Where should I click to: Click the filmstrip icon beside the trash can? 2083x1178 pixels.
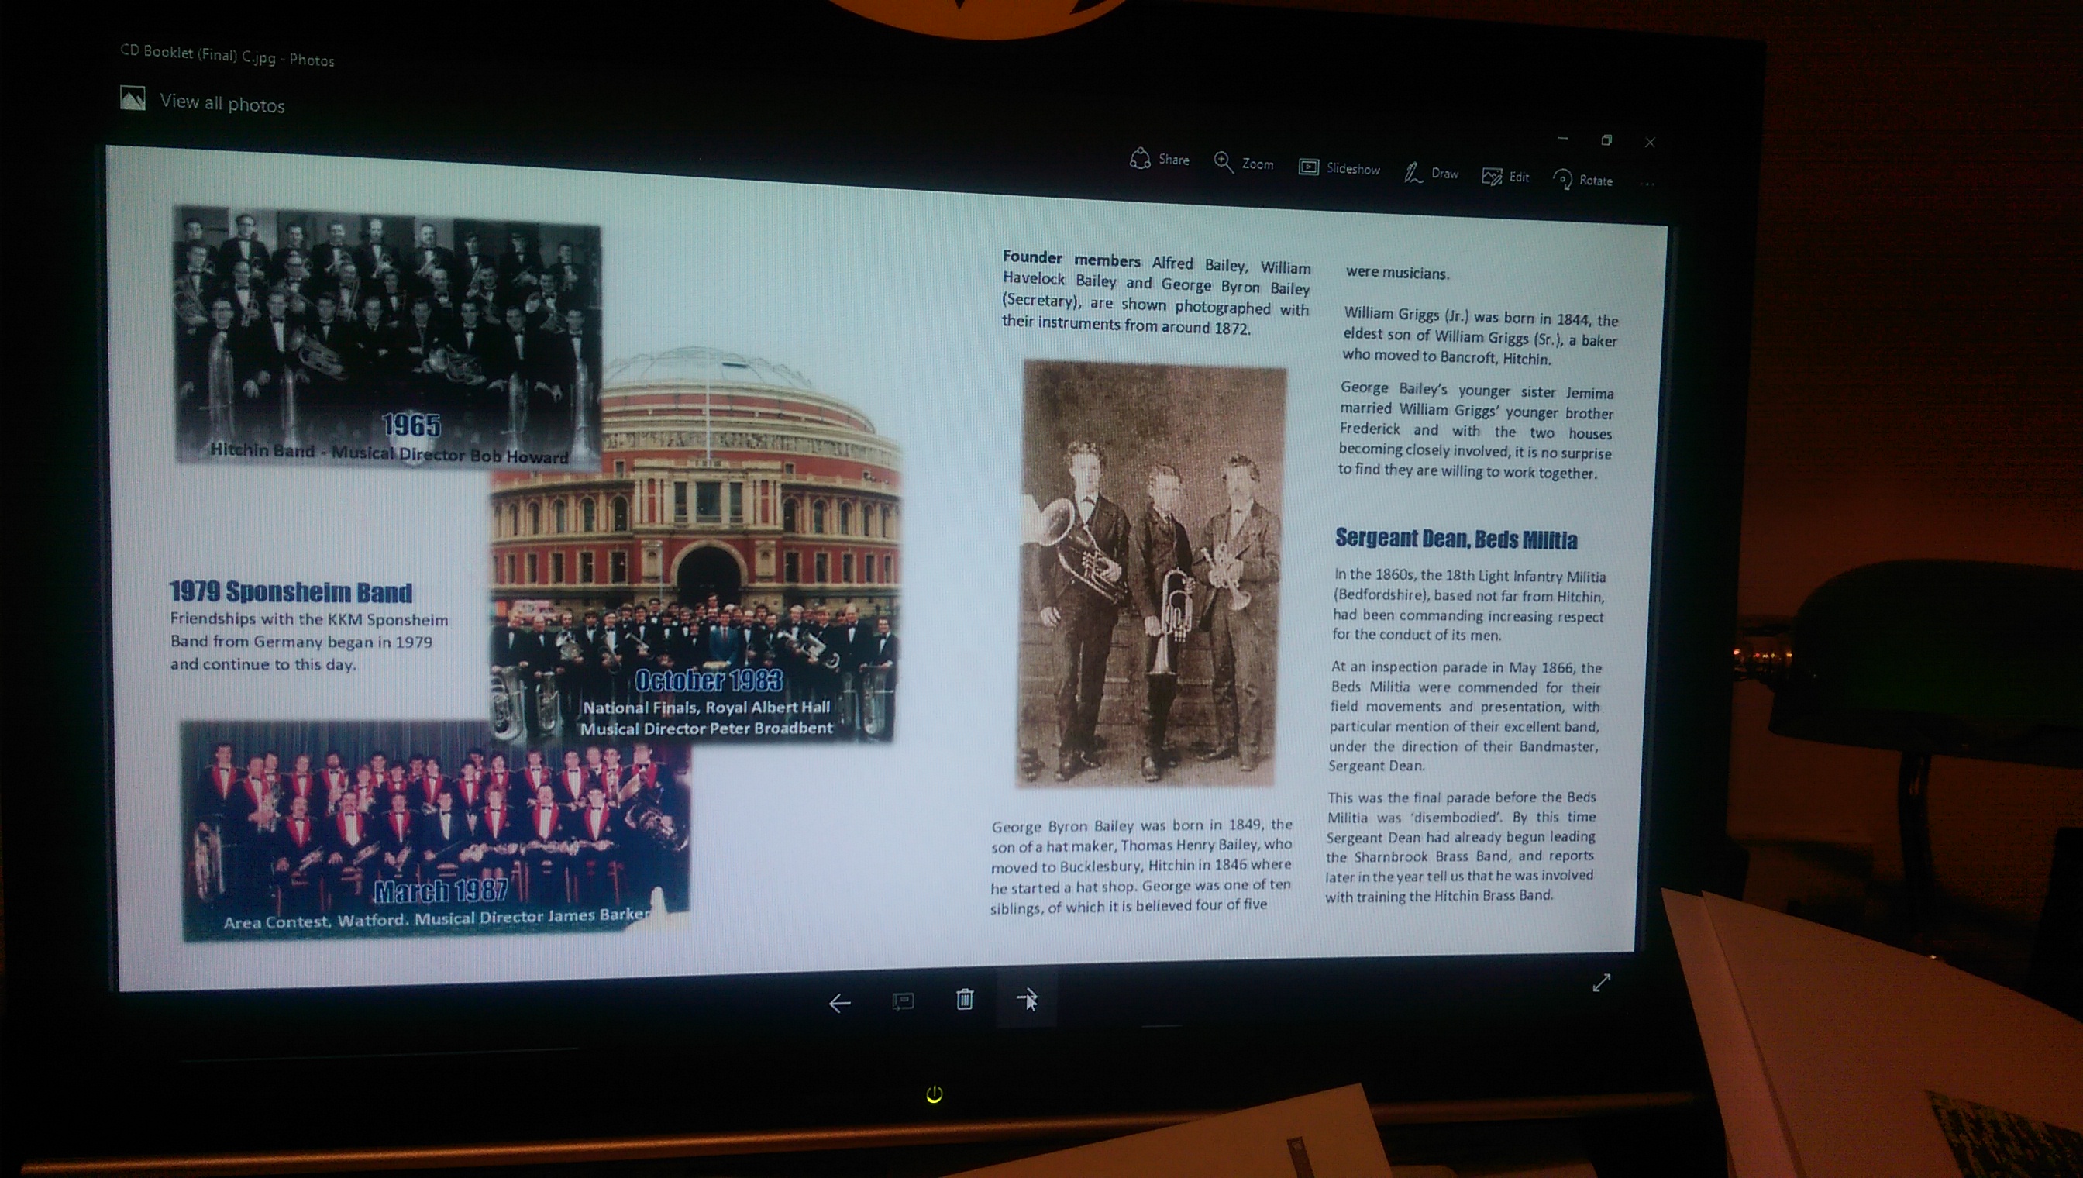pyautogui.click(x=903, y=1001)
